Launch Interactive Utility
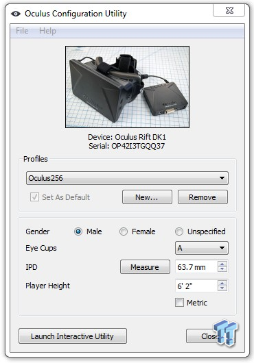 [73, 336]
